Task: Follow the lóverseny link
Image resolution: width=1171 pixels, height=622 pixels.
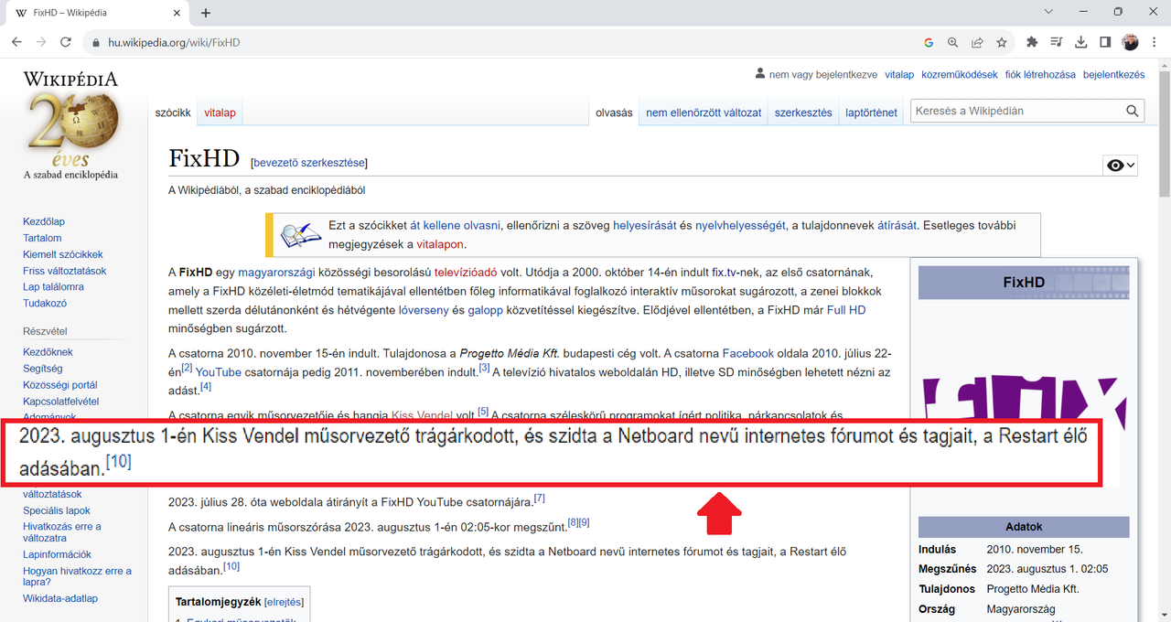Action: (x=424, y=310)
